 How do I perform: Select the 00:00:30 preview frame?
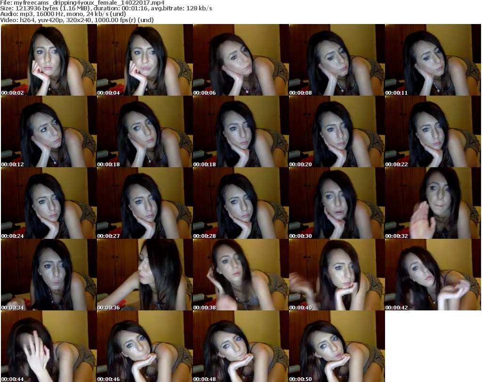pyautogui.click(x=337, y=203)
